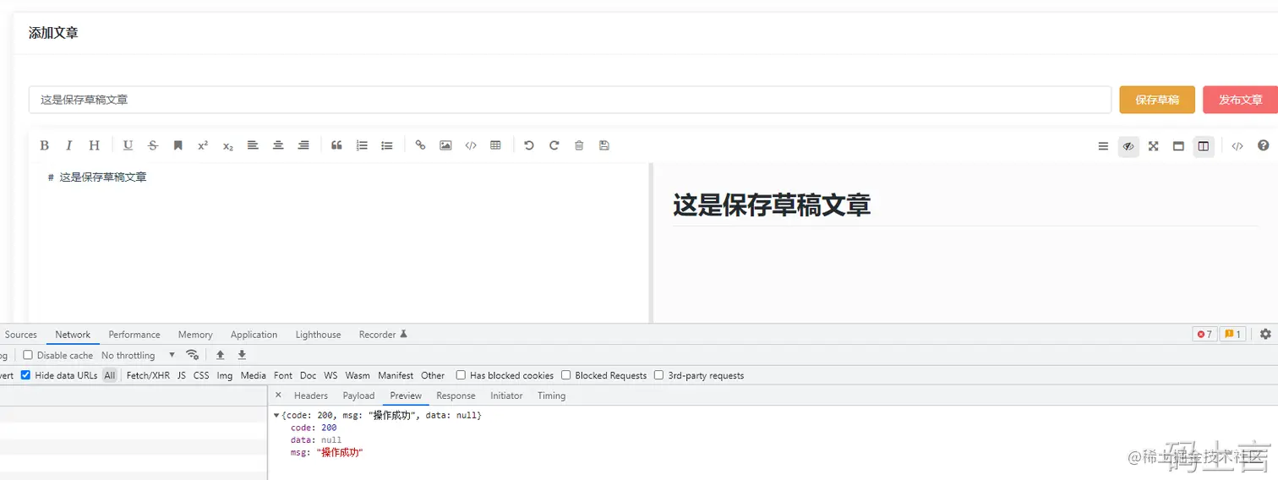Show the Response tab
Screen dimensions: 1278x480
pyautogui.click(x=456, y=395)
